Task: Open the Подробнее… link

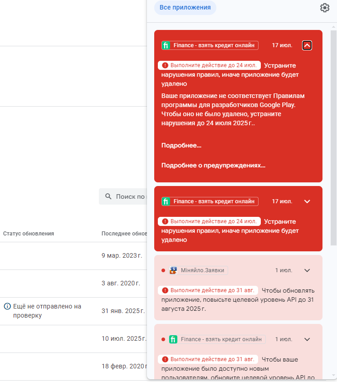Action: pos(181,146)
